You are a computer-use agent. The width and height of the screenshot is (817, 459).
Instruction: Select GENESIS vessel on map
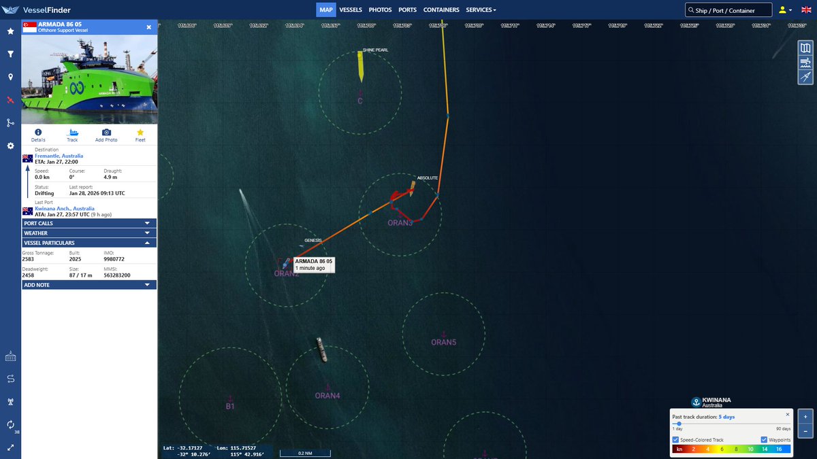coord(302,246)
